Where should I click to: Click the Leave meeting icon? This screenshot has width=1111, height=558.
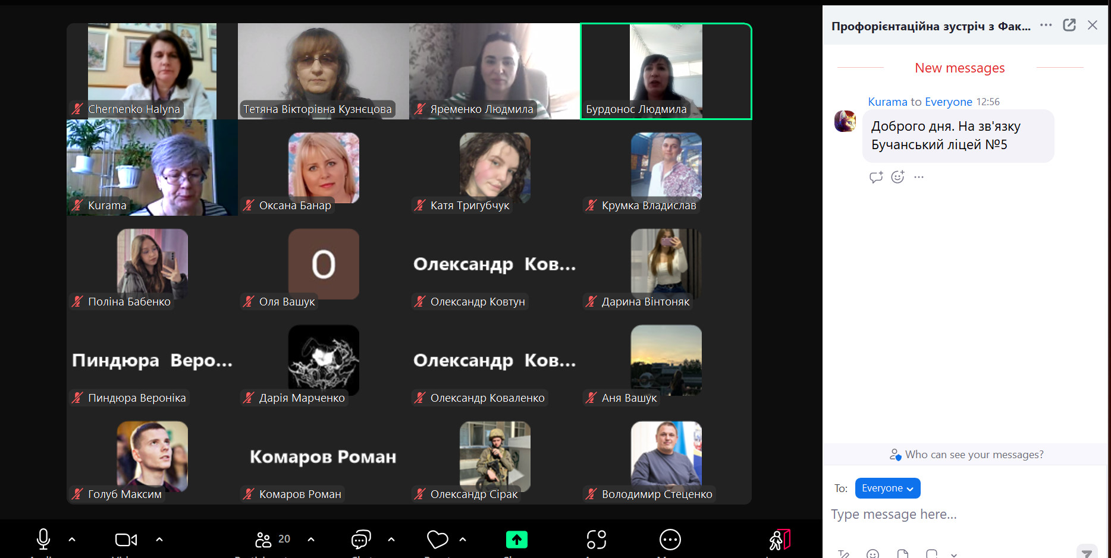(779, 540)
